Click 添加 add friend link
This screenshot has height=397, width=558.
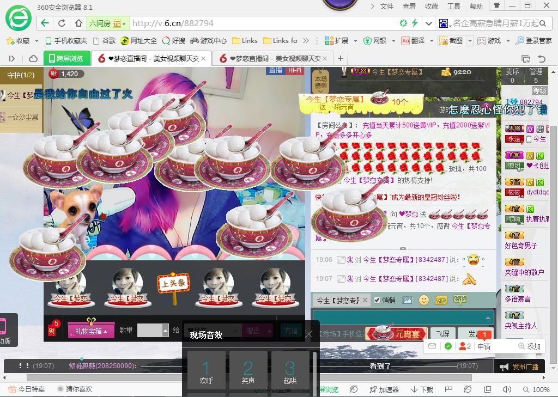530,346
